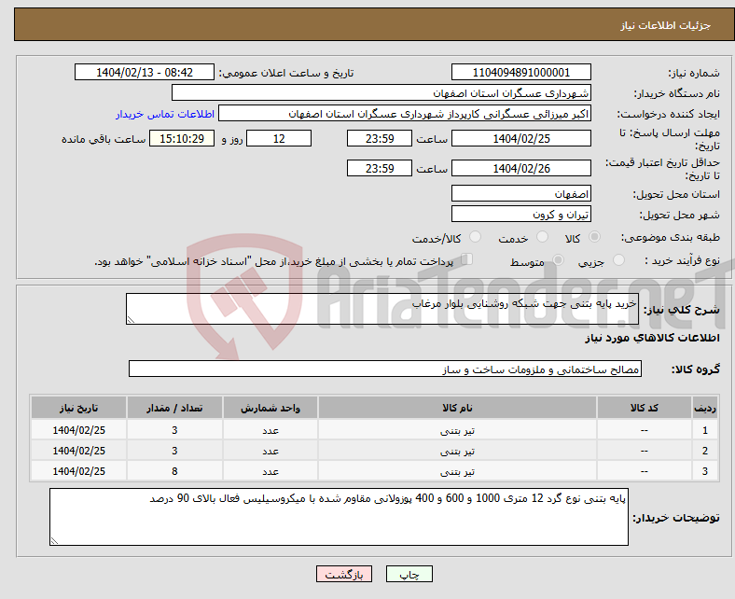Click the چاپ (print) button
735x599 pixels.
click(x=409, y=574)
